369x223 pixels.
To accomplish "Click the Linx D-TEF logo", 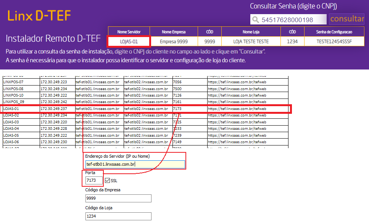I will [39, 16].
